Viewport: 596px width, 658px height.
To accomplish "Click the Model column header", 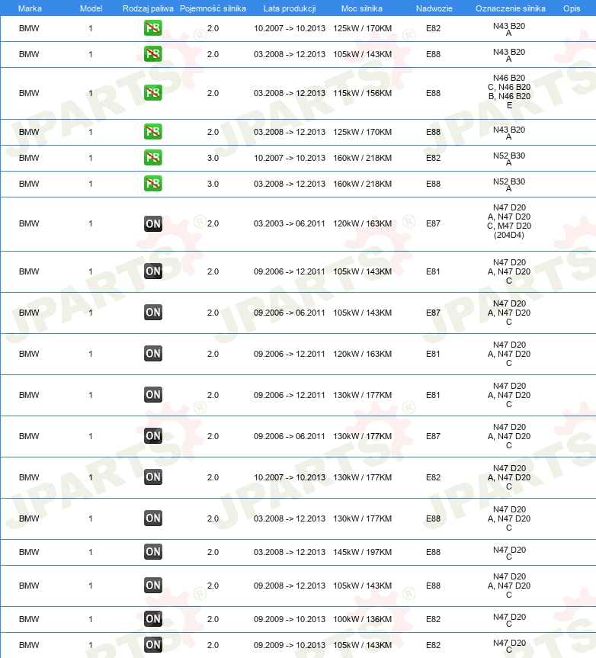I will point(91,8).
